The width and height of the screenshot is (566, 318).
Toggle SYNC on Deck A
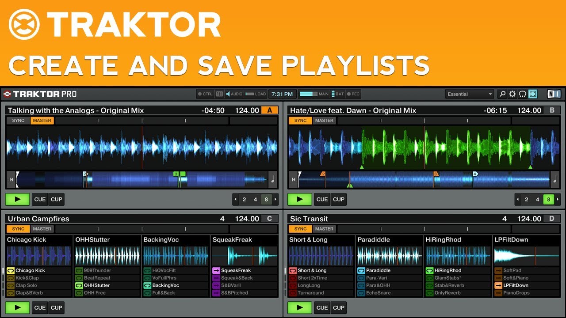[18, 121]
